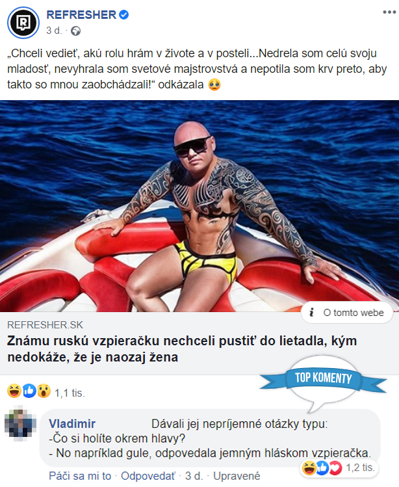Open the Upravené edit history link
The image size is (399, 487).
[237, 476]
